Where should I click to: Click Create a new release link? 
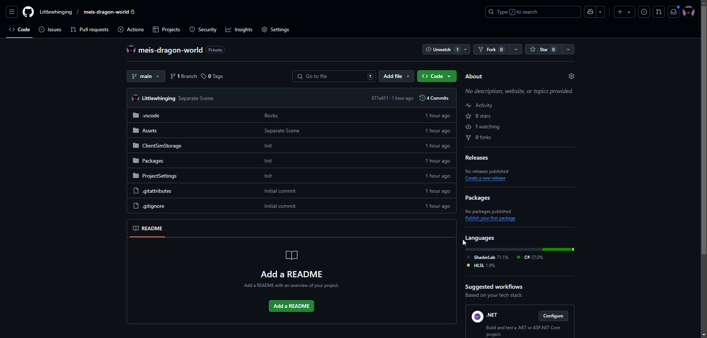pyautogui.click(x=485, y=178)
